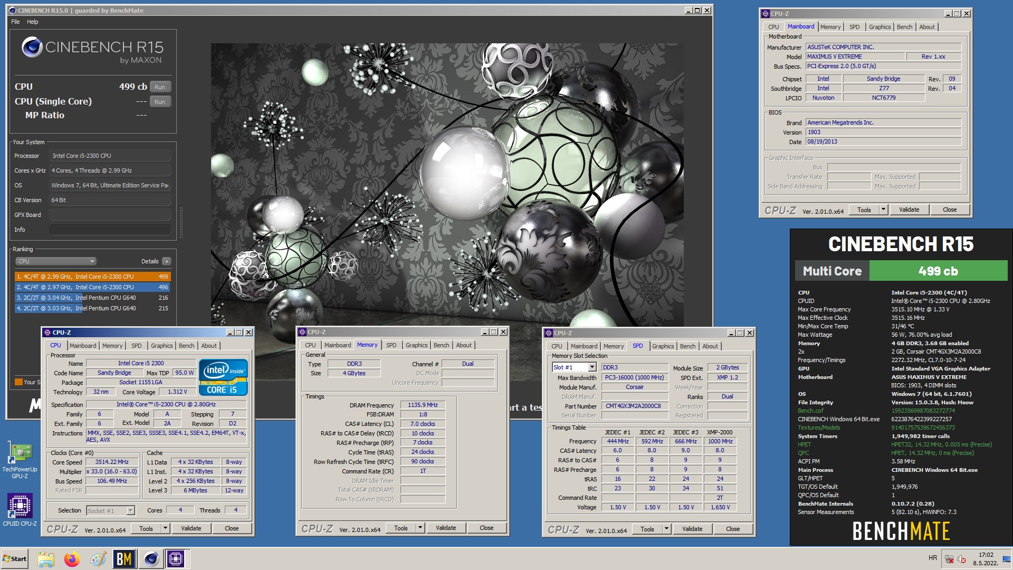Open file explorer folder in taskbar

click(46, 559)
